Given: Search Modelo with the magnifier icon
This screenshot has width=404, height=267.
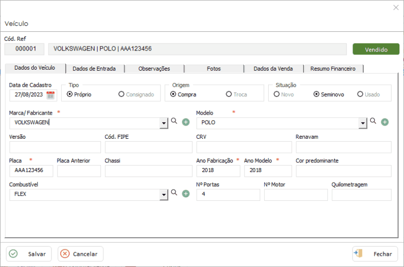Looking at the screenshot, I should [373, 121].
